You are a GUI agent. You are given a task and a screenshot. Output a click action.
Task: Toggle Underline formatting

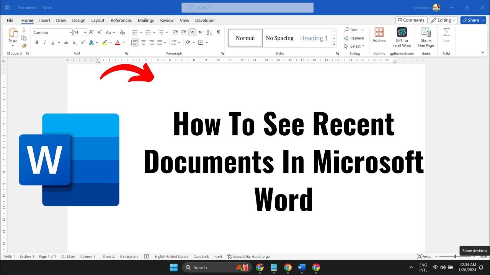coord(53,42)
